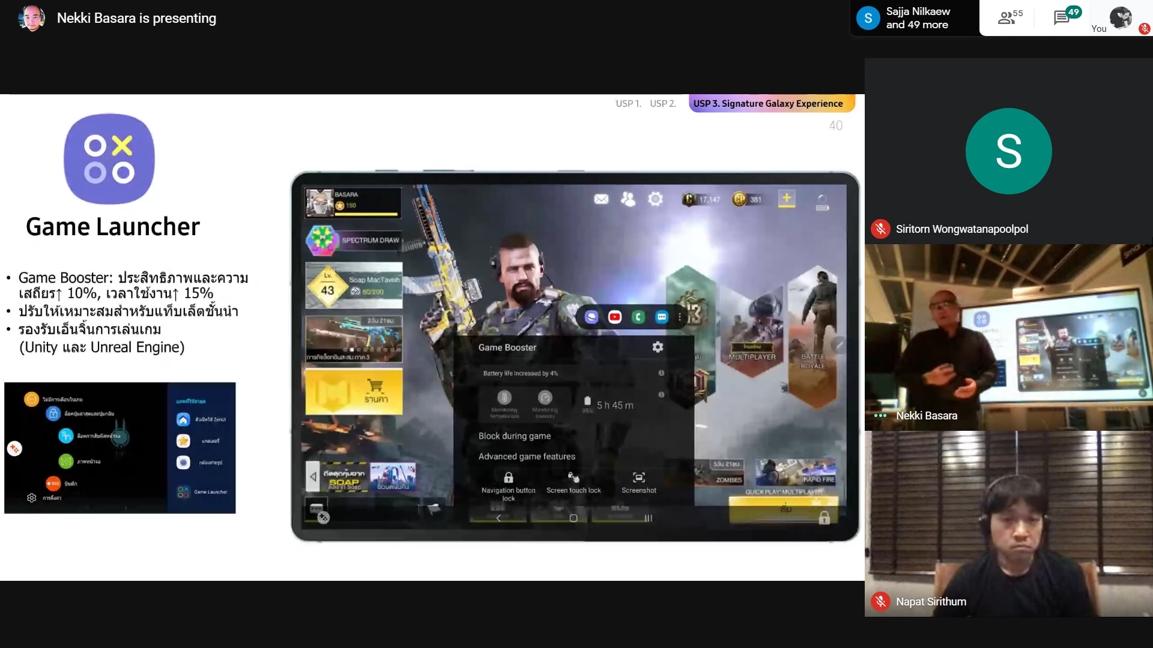Expand Block during game options
The width and height of the screenshot is (1153, 648).
click(514, 435)
